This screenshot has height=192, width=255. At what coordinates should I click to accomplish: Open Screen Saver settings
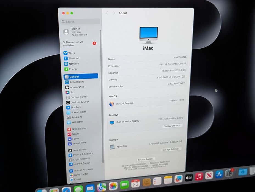[x=77, y=112]
